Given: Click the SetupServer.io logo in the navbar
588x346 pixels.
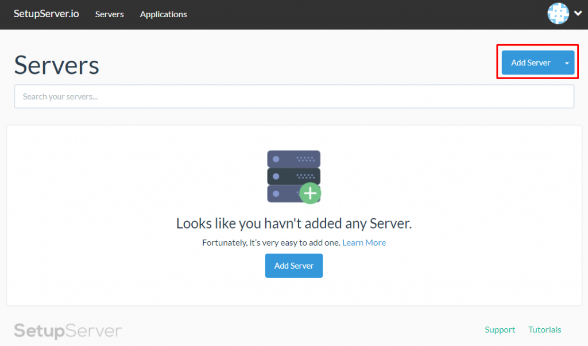Looking at the screenshot, I should point(46,14).
